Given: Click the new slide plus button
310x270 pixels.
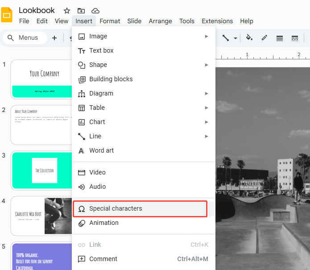Looking at the screenshot, I should (x=54, y=38).
